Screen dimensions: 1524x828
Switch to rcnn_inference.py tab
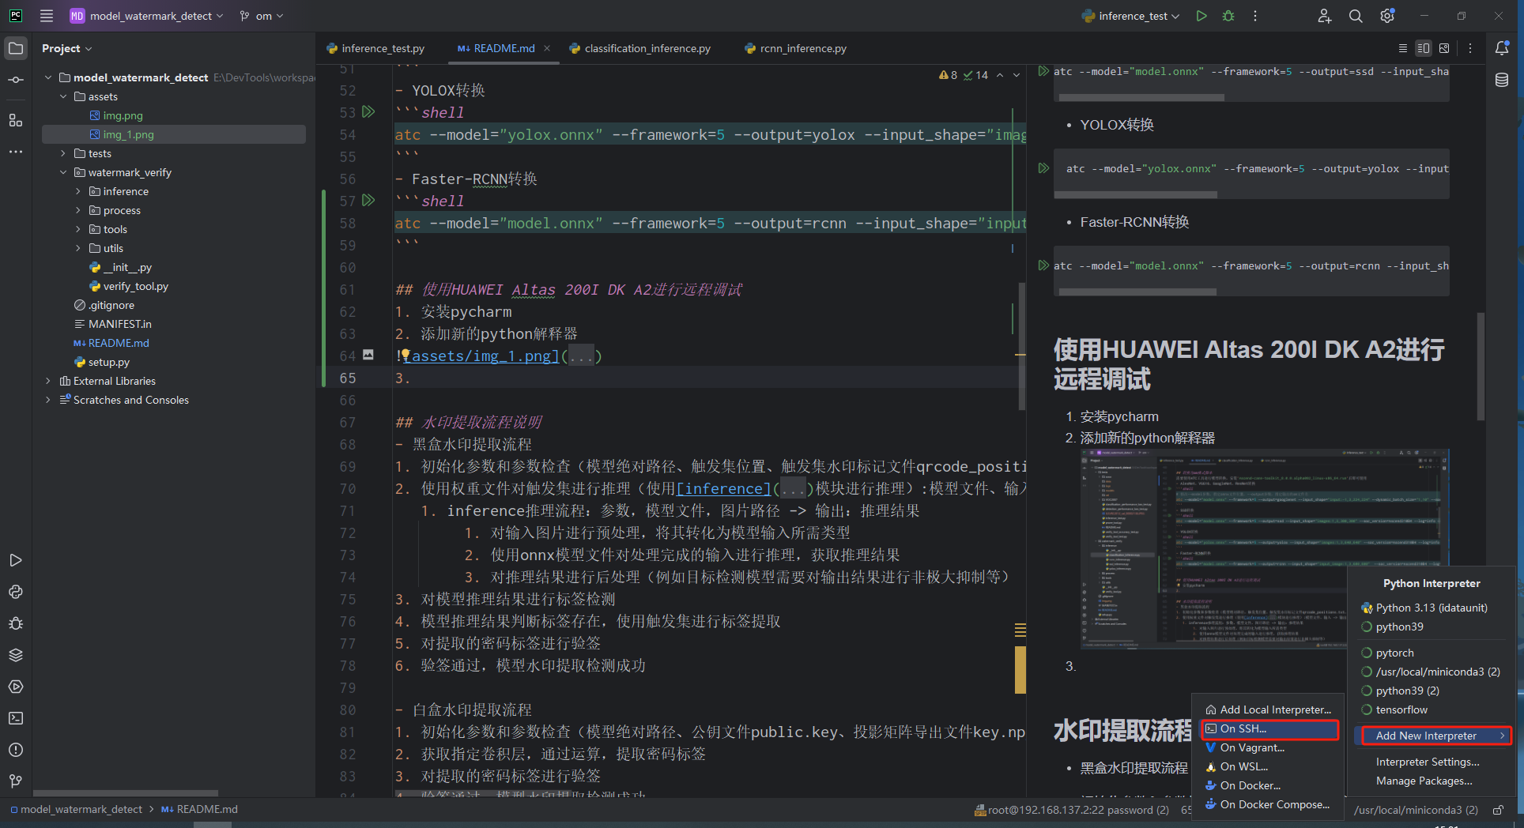click(795, 48)
